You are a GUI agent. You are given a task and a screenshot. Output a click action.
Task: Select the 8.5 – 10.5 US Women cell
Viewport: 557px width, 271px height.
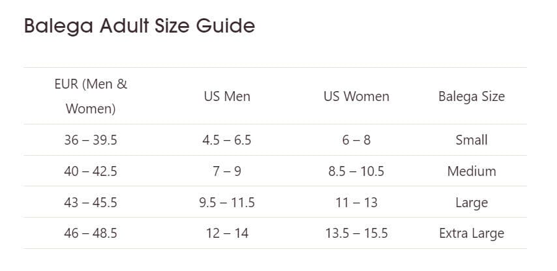356,171
